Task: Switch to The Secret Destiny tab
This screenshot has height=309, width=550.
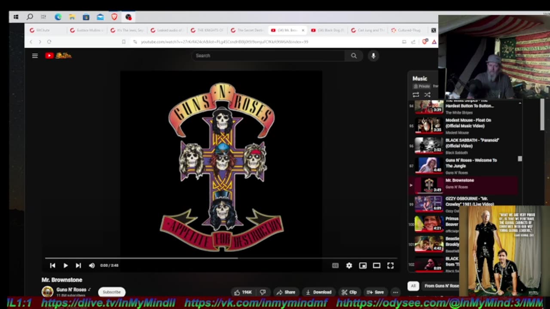Action: click(248, 30)
